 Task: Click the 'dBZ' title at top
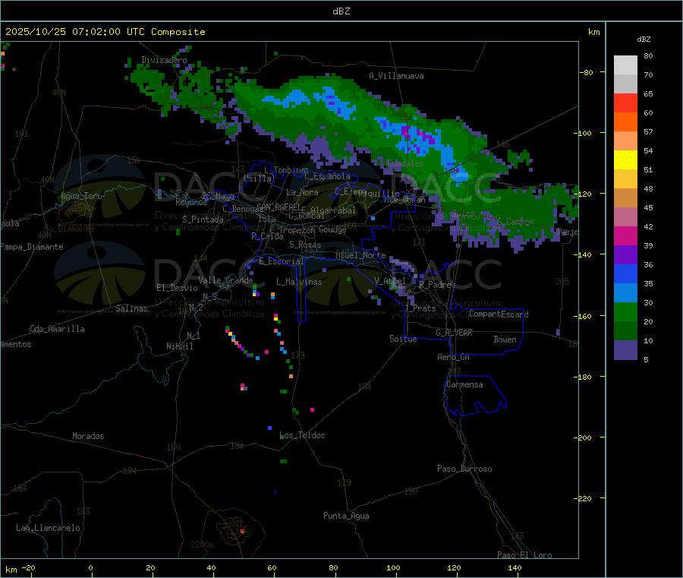pos(341,11)
